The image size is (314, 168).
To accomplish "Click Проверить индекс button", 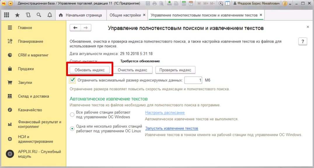I will click(175, 70).
